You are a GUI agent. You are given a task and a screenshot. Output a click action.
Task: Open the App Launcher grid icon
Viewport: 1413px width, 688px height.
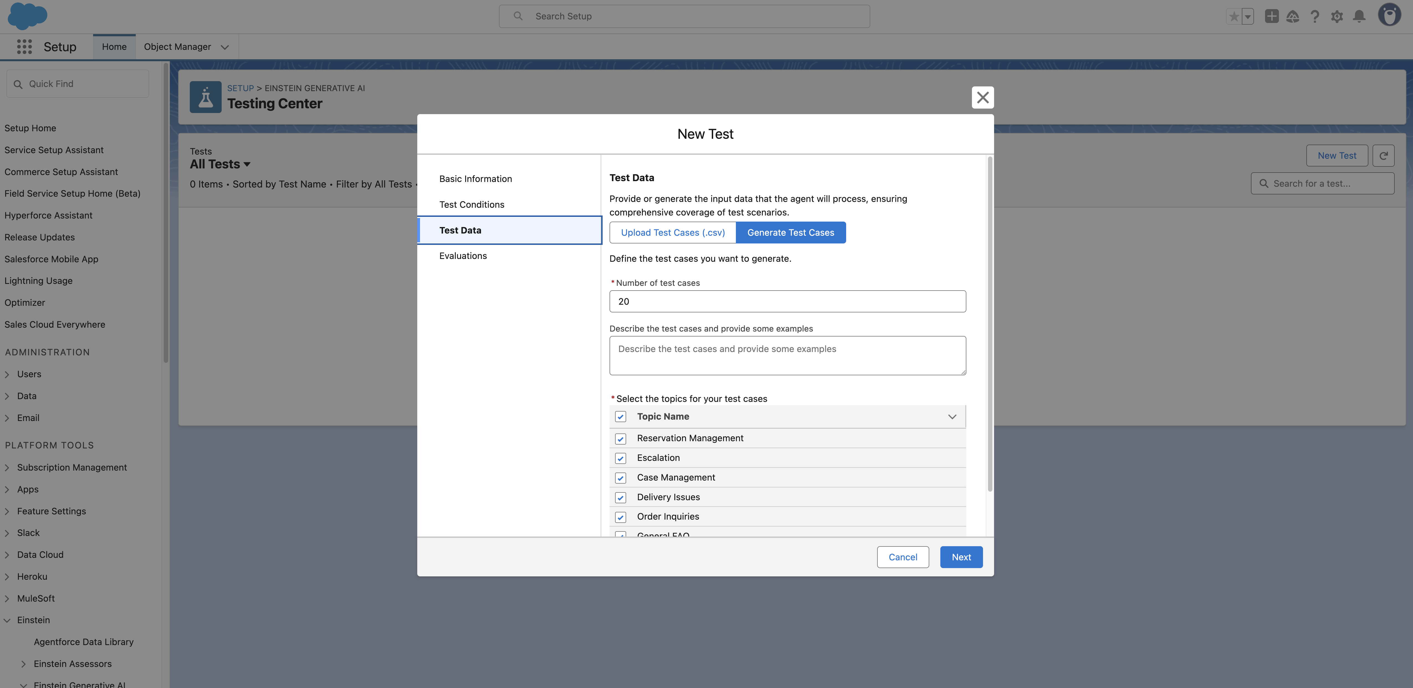[x=24, y=47]
